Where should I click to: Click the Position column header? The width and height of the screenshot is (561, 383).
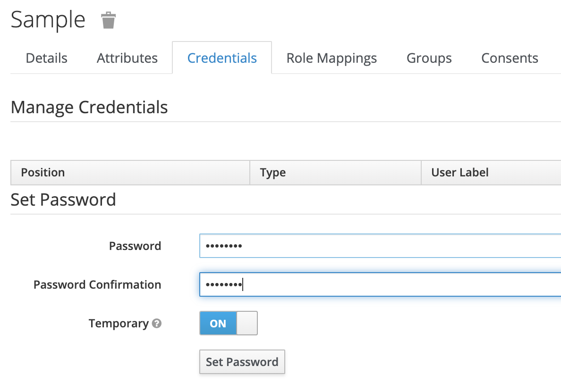click(x=43, y=173)
